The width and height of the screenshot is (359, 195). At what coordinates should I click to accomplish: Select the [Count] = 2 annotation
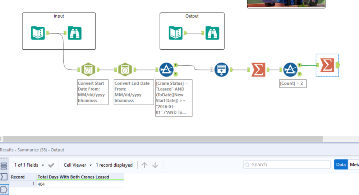click(x=293, y=84)
